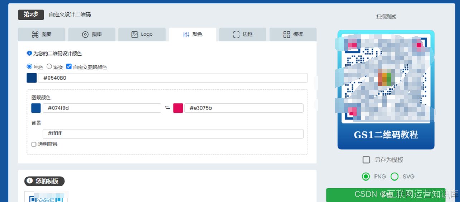Select the 颜色 color tab
Viewport: 460px width, 202px height.
point(193,34)
